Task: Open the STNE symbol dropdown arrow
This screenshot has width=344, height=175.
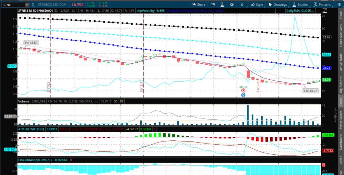Action: click(x=27, y=5)
